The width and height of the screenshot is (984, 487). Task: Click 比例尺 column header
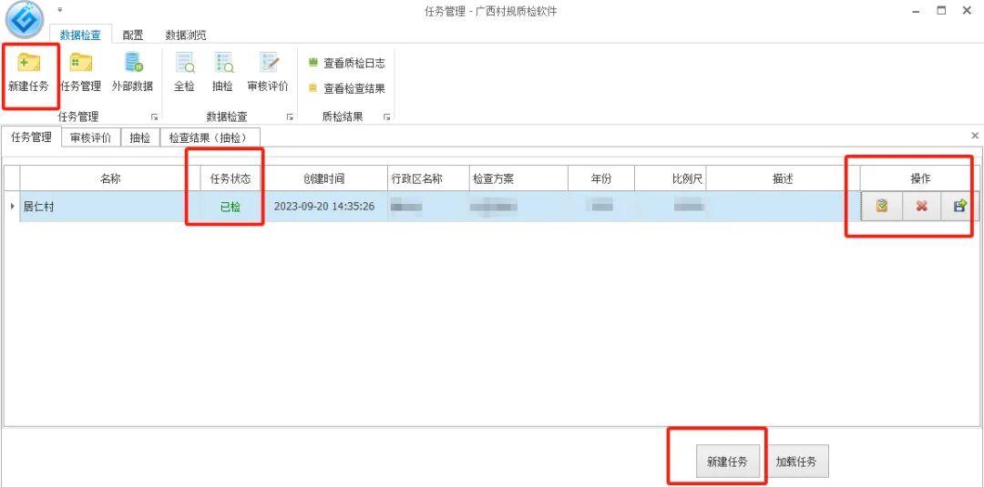671,178
